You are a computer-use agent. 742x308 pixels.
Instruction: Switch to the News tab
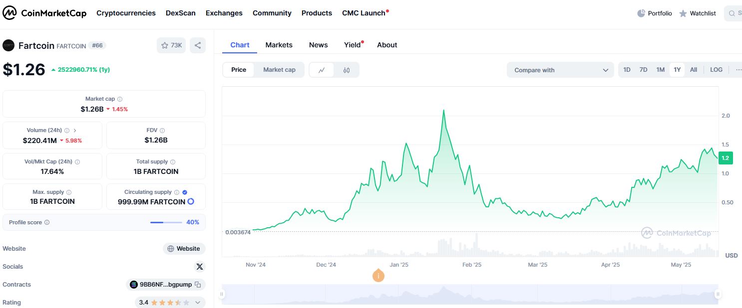319,45
